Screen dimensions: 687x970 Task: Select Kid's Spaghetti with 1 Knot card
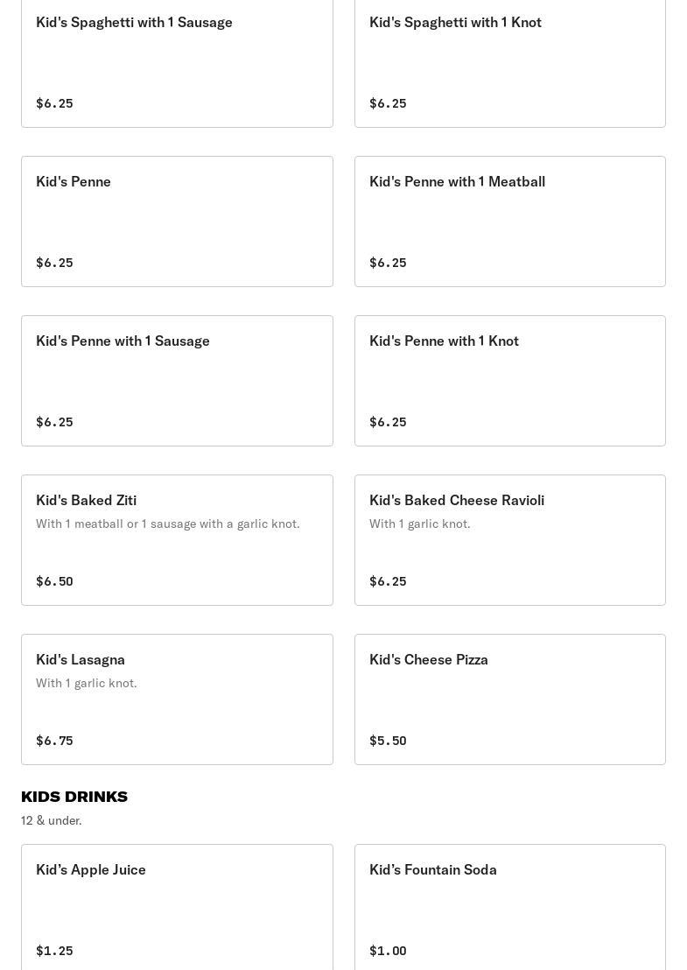pyautogui.click(x=509, y=61)
